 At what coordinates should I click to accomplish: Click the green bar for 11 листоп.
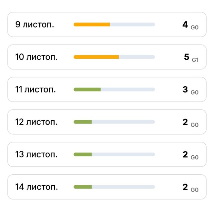coord(87,89)
